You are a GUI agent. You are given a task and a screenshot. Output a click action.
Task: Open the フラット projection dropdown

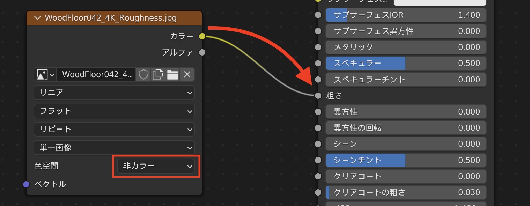click(114, 111)
